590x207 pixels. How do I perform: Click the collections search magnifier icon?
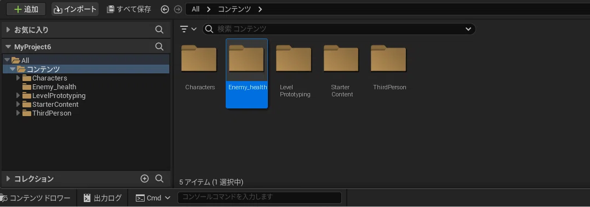point(159,179)
